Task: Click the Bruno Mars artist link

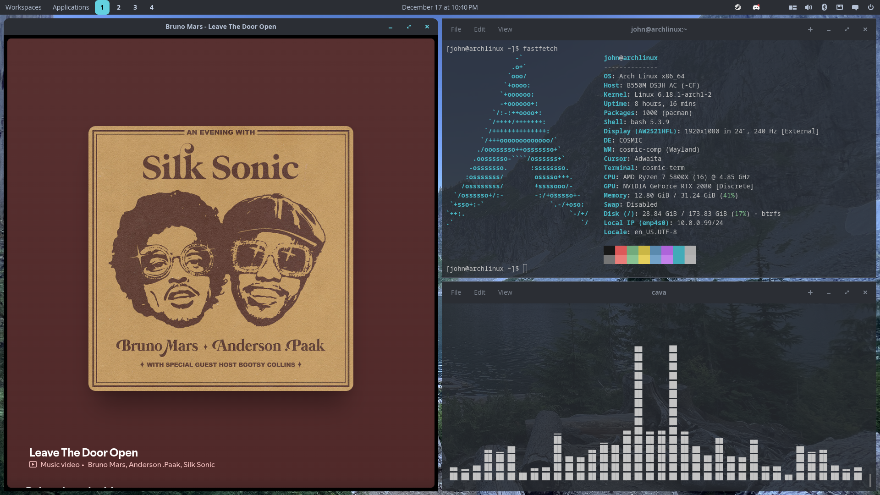Action: [x=106, y=465]
